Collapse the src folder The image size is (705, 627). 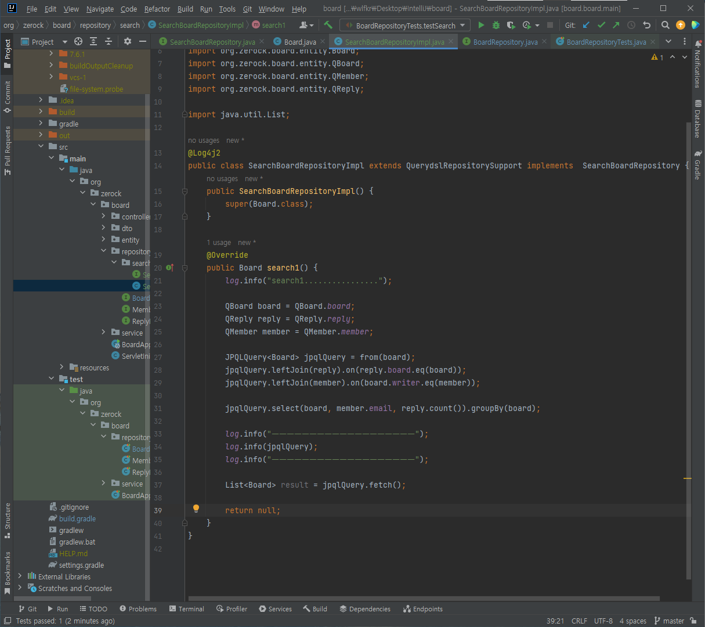pyautogui.click(x=41, y=146)
